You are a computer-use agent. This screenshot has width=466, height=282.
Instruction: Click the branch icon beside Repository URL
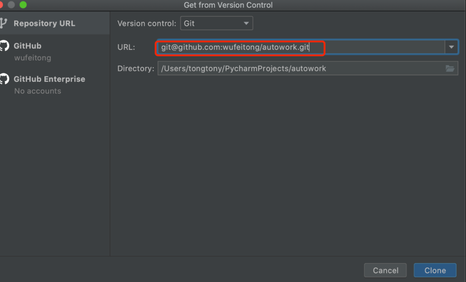[3, 23]
